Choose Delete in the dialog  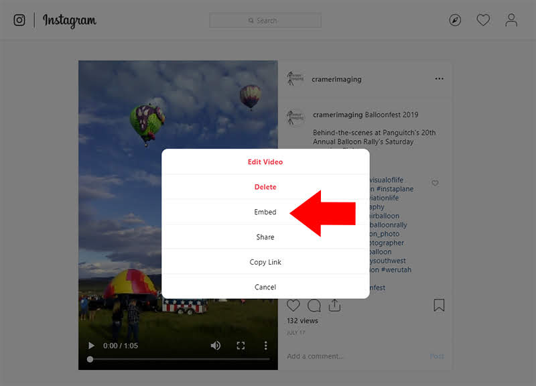click(x=265, y=187)
